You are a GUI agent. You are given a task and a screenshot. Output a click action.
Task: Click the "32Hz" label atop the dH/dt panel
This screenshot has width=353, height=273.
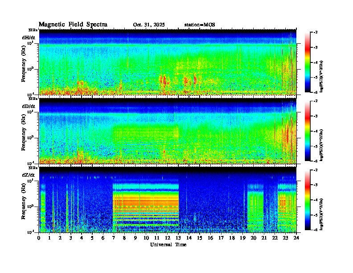pyautogui.click(x=33, y=30)
